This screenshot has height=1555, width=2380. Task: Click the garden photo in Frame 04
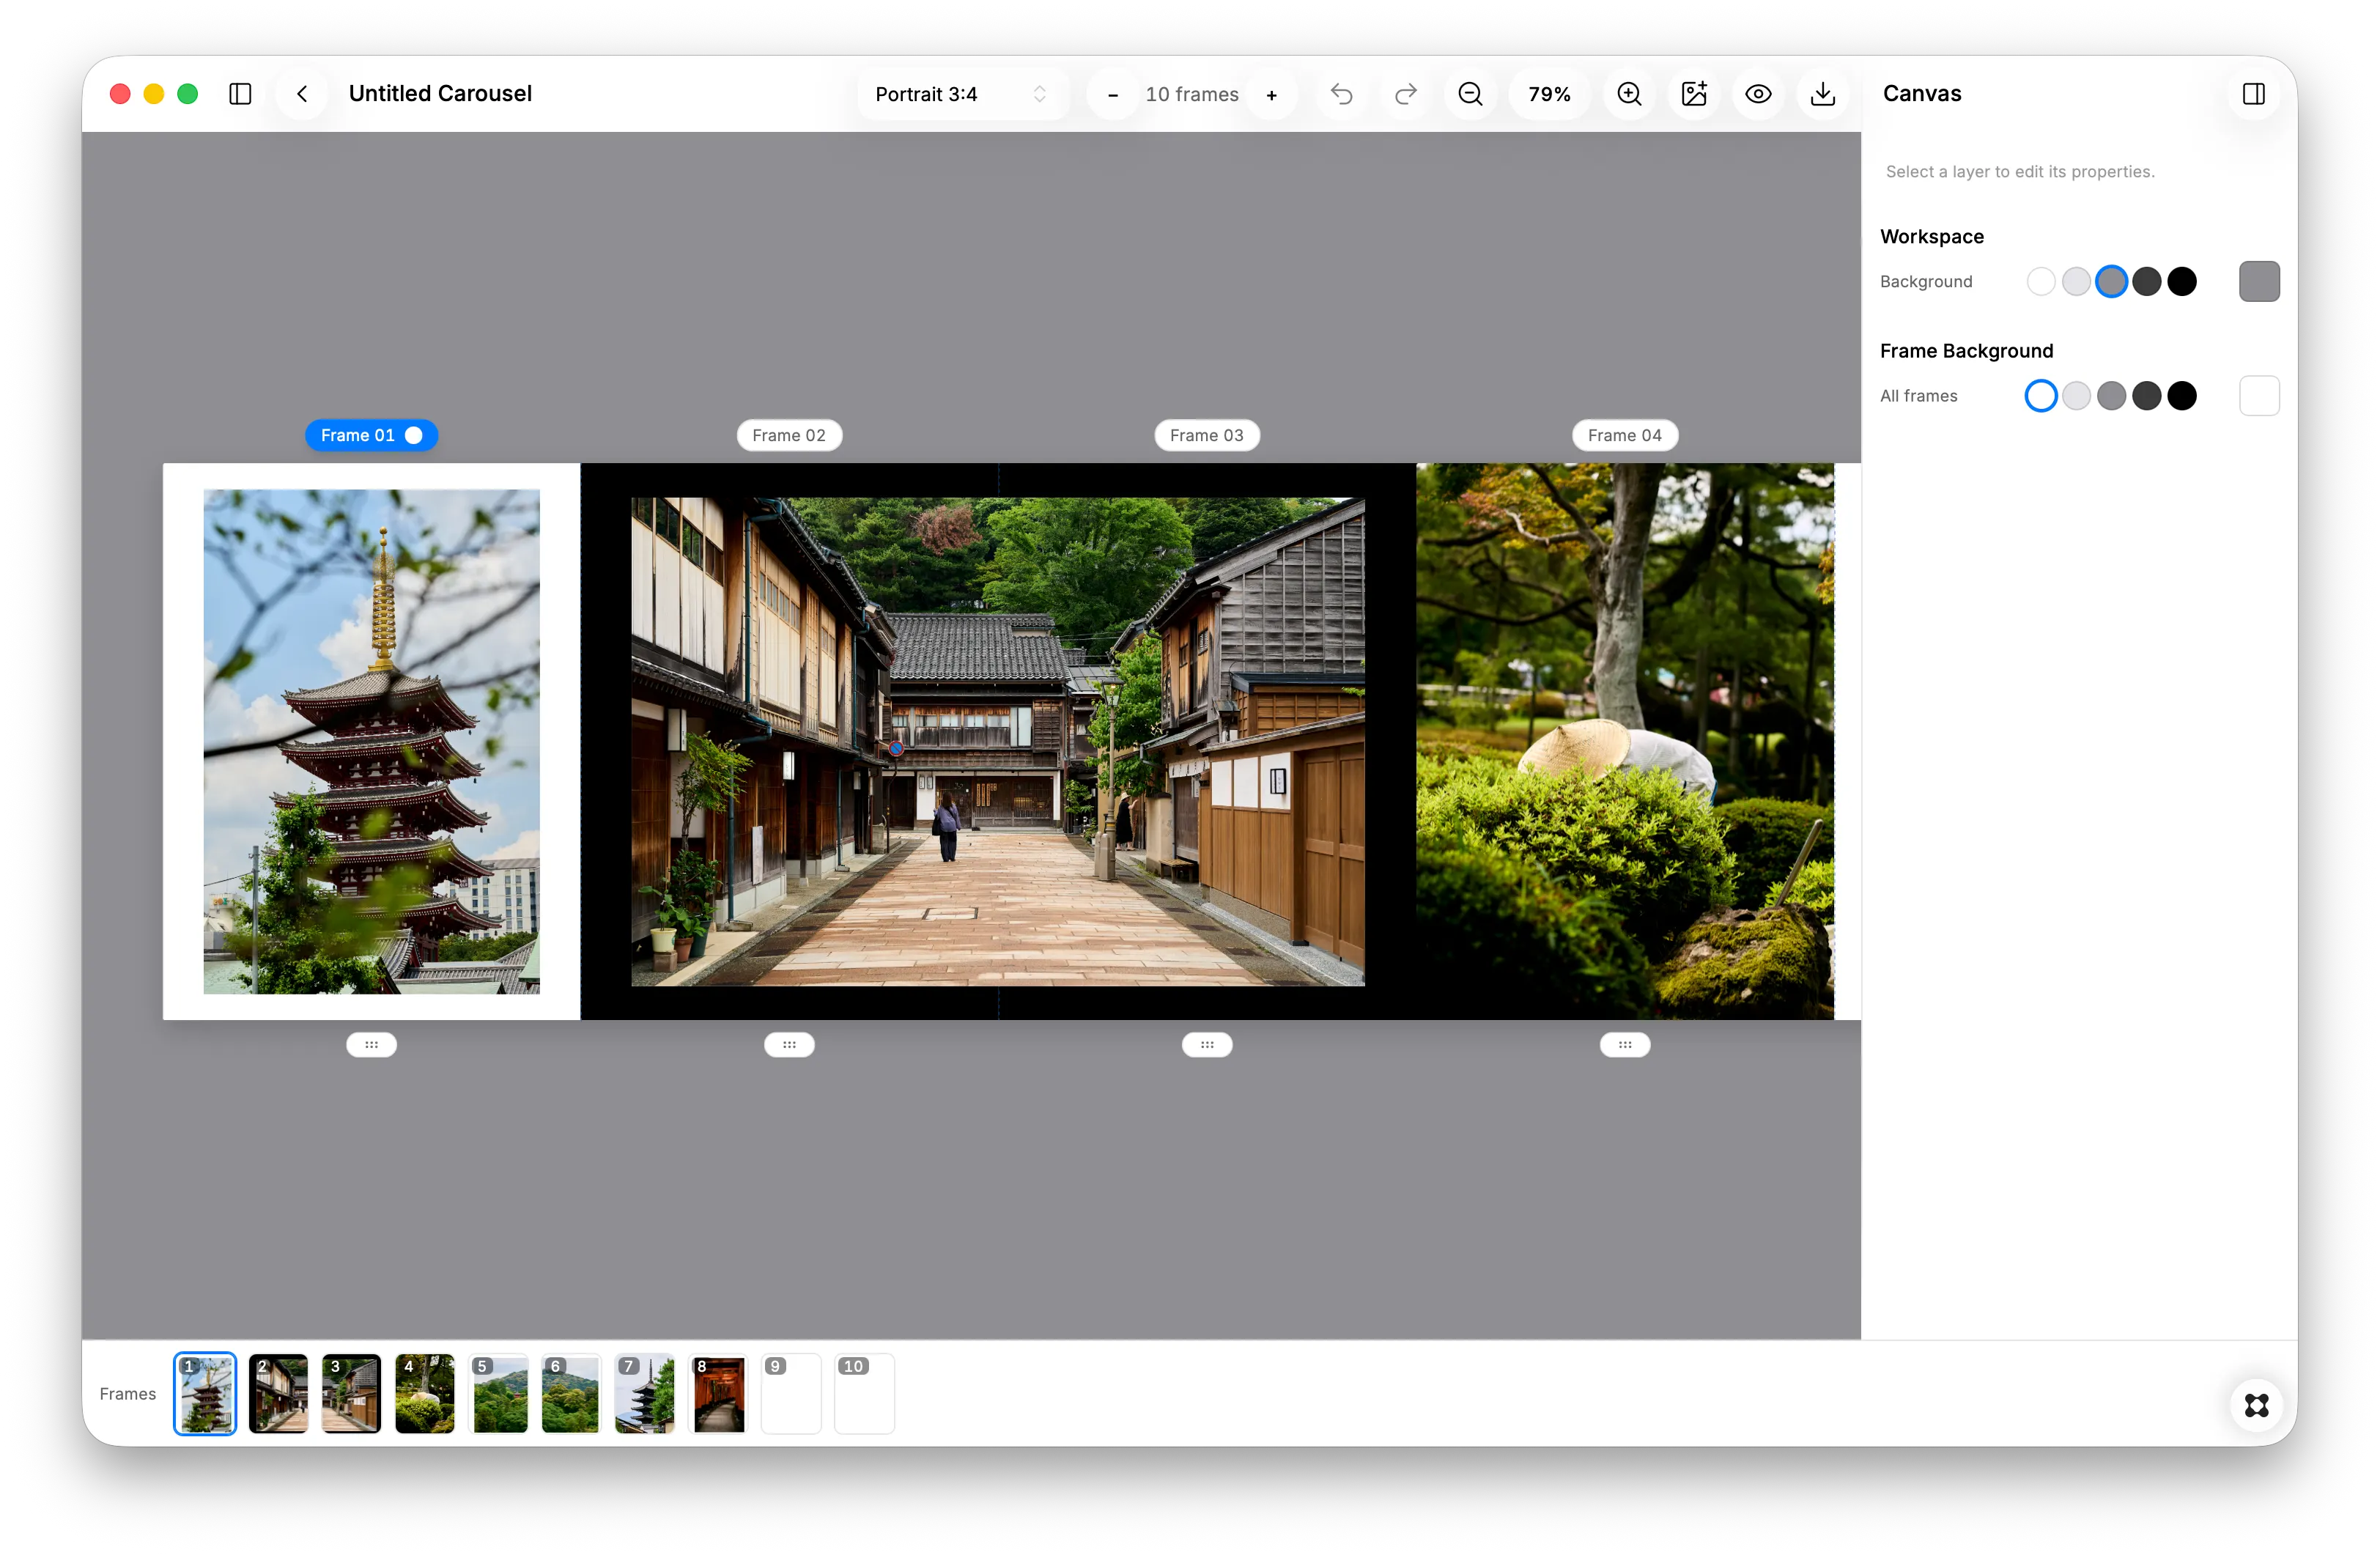1625,742
